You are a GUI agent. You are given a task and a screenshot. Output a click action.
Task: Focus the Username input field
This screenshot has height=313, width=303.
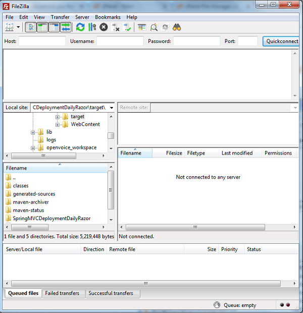[120, 41]
